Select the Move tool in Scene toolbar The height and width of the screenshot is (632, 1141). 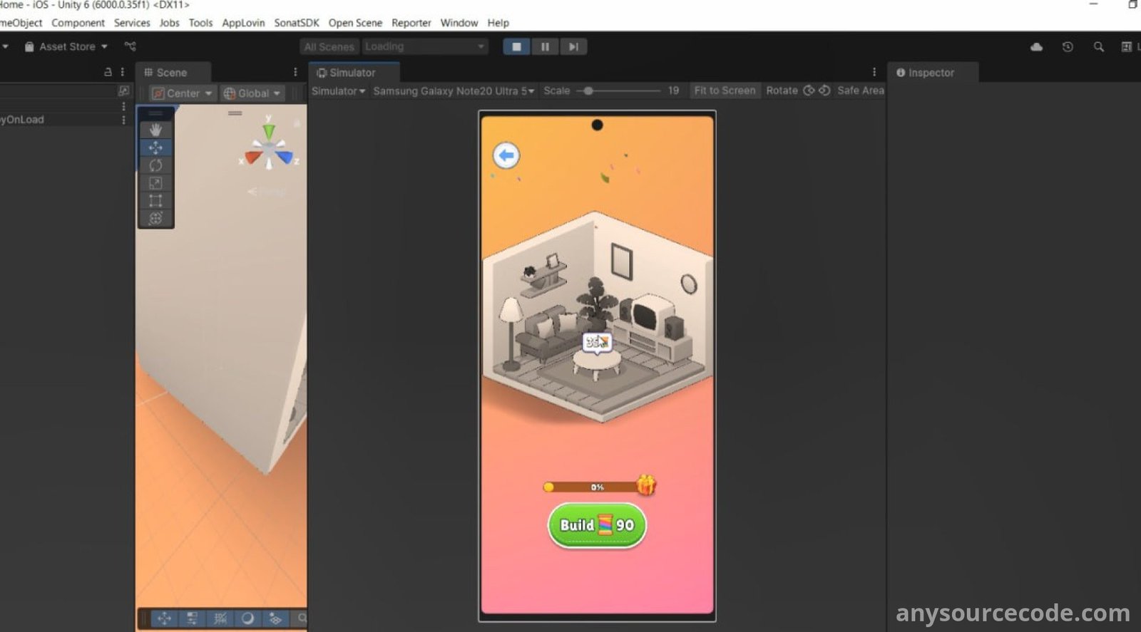tap(155, 147)
